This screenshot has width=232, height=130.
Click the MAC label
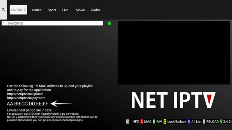(x=148, y=122)
